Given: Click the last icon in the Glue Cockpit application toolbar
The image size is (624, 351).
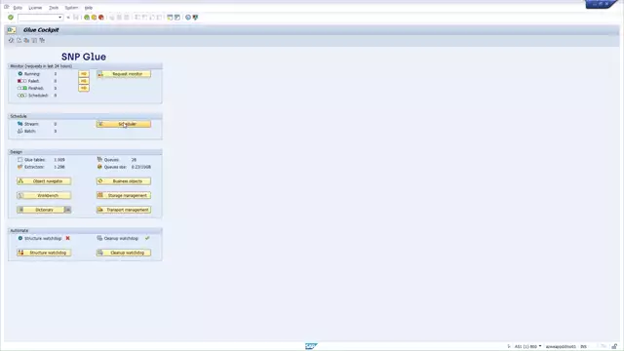Looking at the screenshot, I should tap(42, 40).
